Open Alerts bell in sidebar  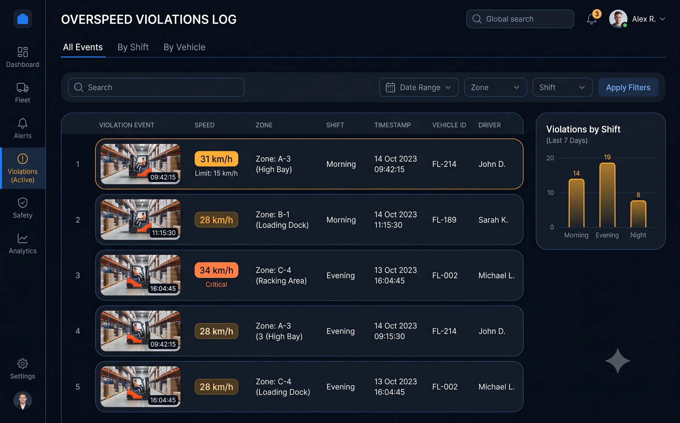23,123
